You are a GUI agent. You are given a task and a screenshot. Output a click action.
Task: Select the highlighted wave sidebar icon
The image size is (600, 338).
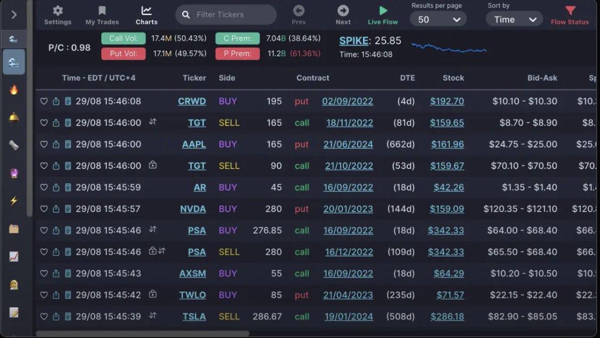click(x=14, y=62)
